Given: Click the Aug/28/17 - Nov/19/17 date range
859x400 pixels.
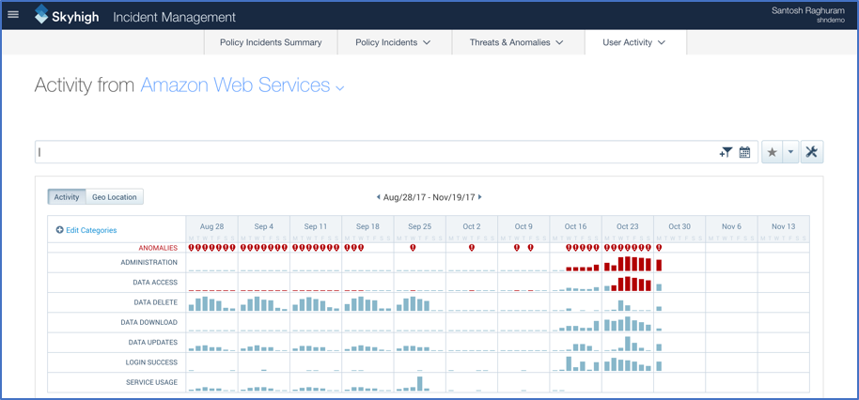Looking at the screenshot, I should click(429, 197).
